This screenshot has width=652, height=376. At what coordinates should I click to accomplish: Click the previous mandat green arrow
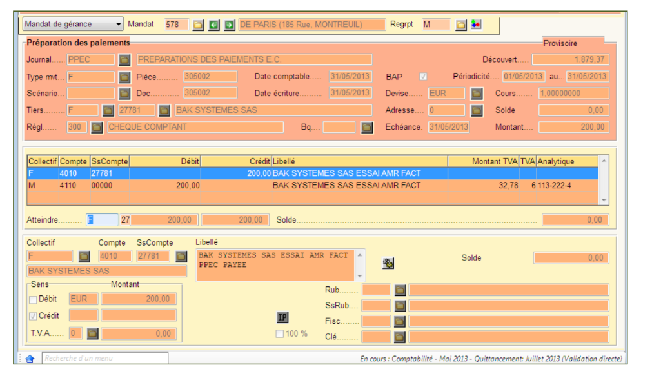tap(214, 25)
